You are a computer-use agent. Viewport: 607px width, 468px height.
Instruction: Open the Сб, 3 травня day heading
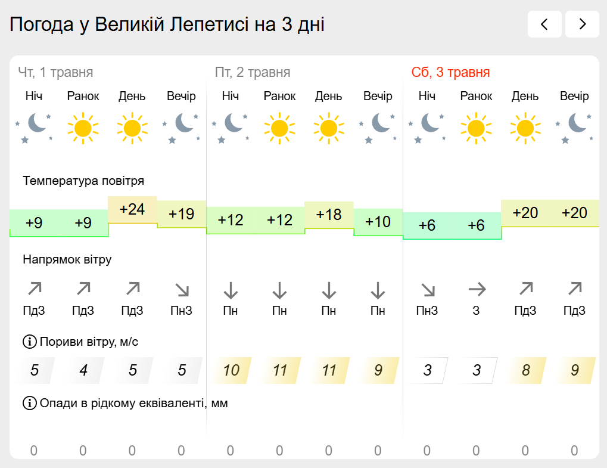point(450,73)
